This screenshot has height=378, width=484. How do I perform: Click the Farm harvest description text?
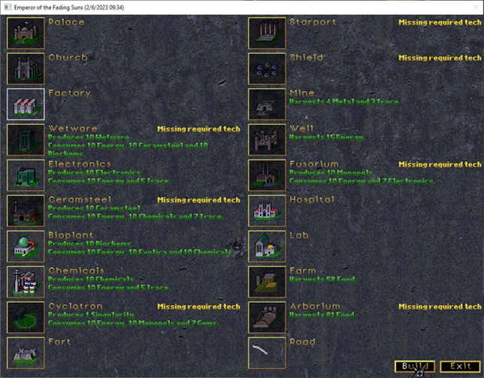click(322, 280)
